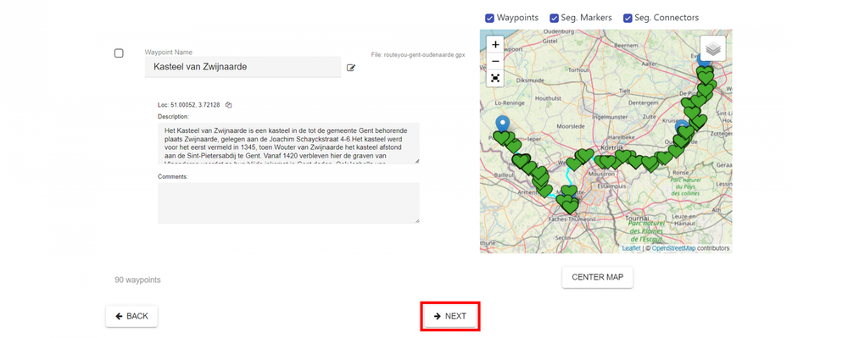Click into the Description text area
Image resolution: width=848 pixels, height=338 pixels.
pos(289,143)
